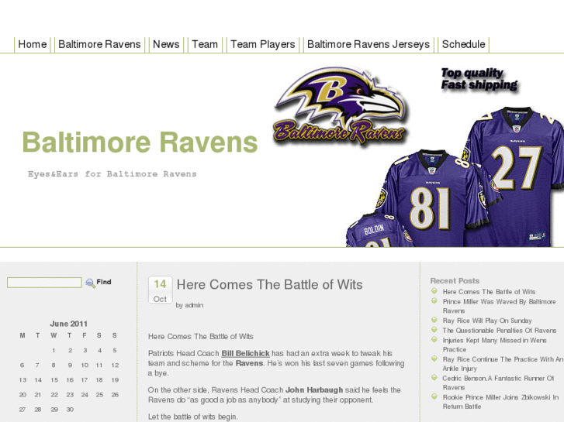This screenshot has height=422, width=564.
Task: Click the Find search button
Action: (104, 283)
